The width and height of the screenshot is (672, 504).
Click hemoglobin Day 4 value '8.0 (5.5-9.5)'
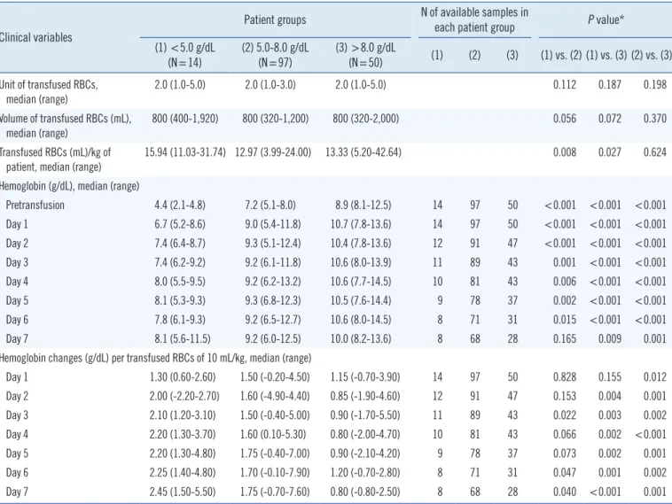click(x=180, y=282)
